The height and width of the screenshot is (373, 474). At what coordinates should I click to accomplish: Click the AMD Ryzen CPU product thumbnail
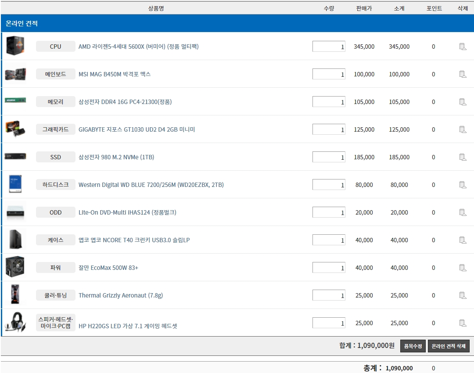point(15,46)
